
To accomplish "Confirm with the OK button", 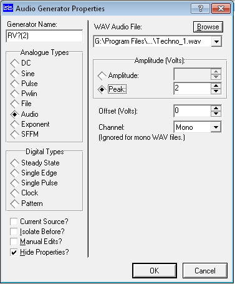I will pos(155,270).
